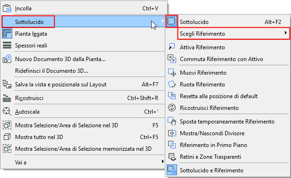Click the Mostra/Nascondi Divisore icon

[172, 133]
